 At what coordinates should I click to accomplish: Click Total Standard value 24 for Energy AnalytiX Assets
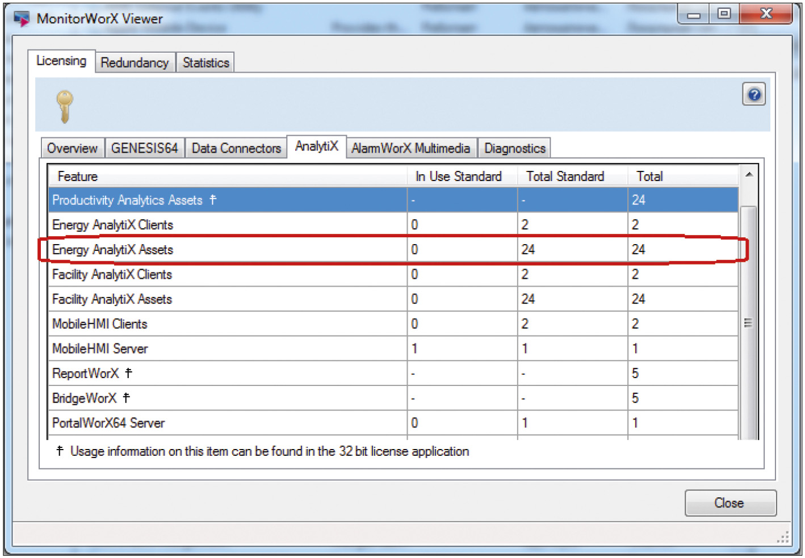point(528,250)
